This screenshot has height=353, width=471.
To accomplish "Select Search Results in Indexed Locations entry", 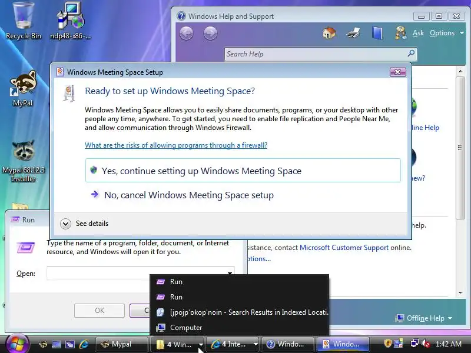I will click(x=240, y=312).
